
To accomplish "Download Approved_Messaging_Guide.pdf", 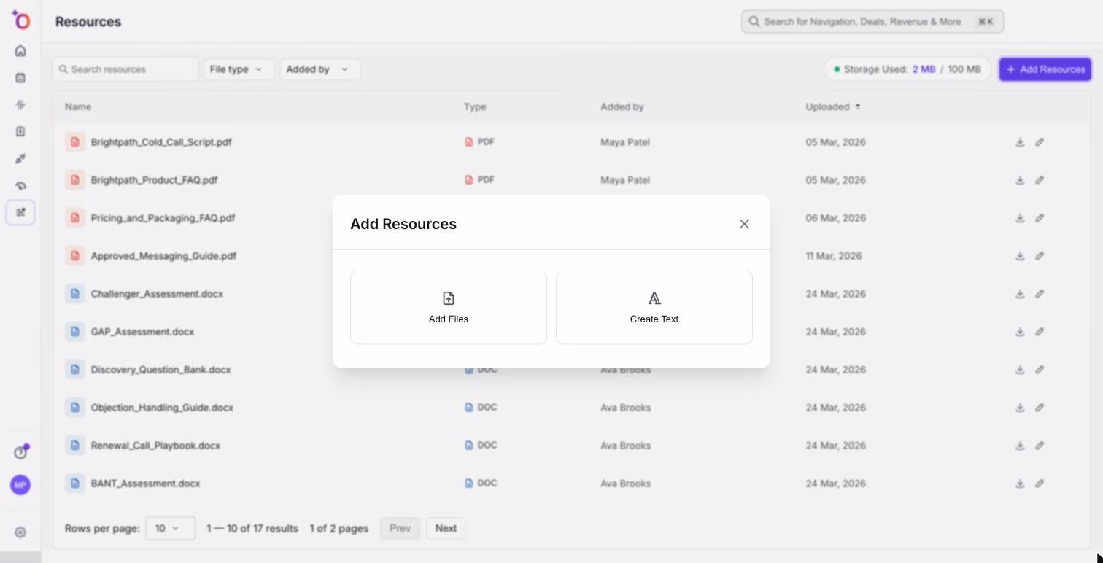I will coord(1020,256).
